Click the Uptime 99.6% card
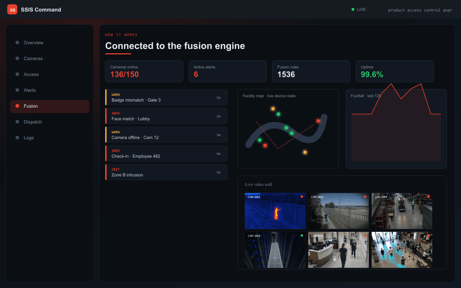 click(x=395, y=71)
